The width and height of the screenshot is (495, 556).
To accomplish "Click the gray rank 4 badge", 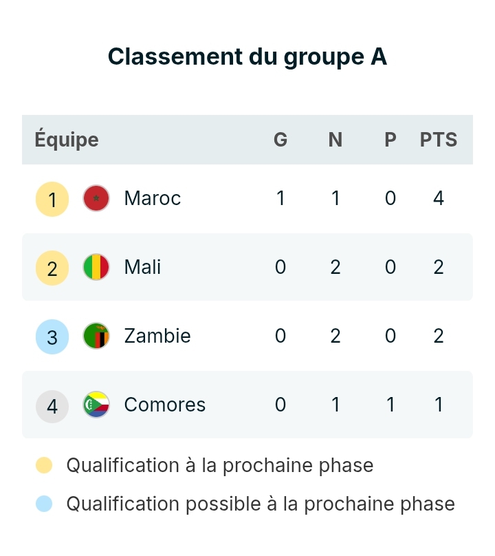I will (x=52, y=405).
